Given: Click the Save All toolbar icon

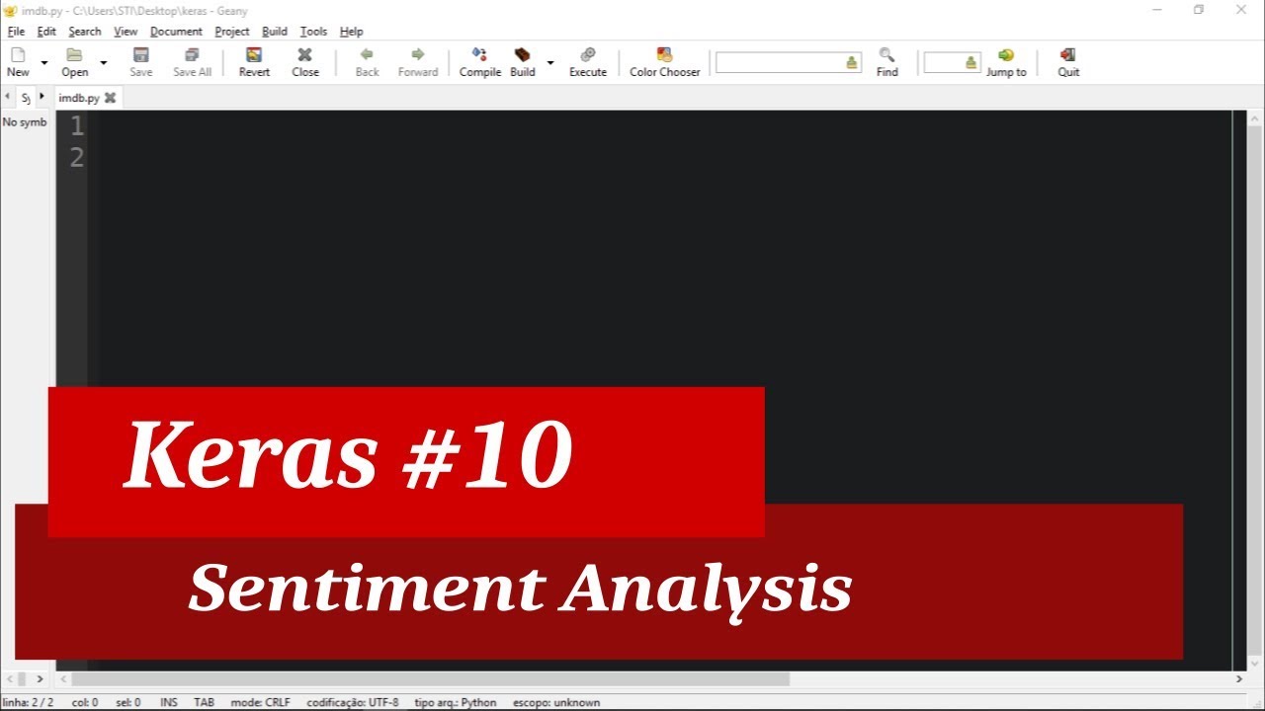Looking at the screenshot, I should point(192,61).
